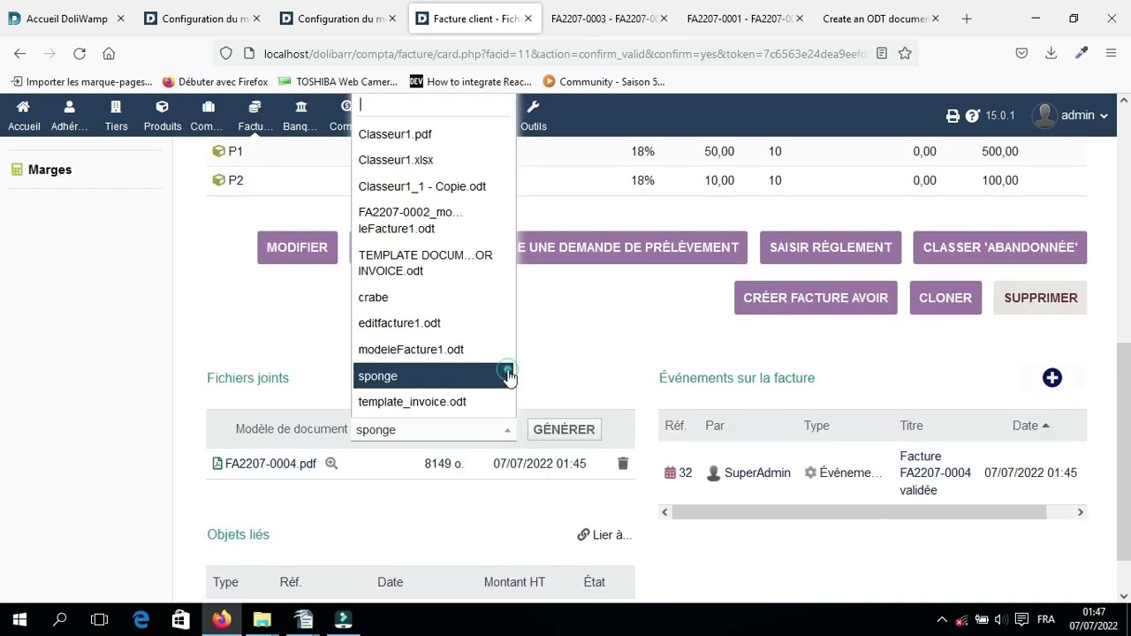Click the SUPPRIMER button

(1041, 298)
